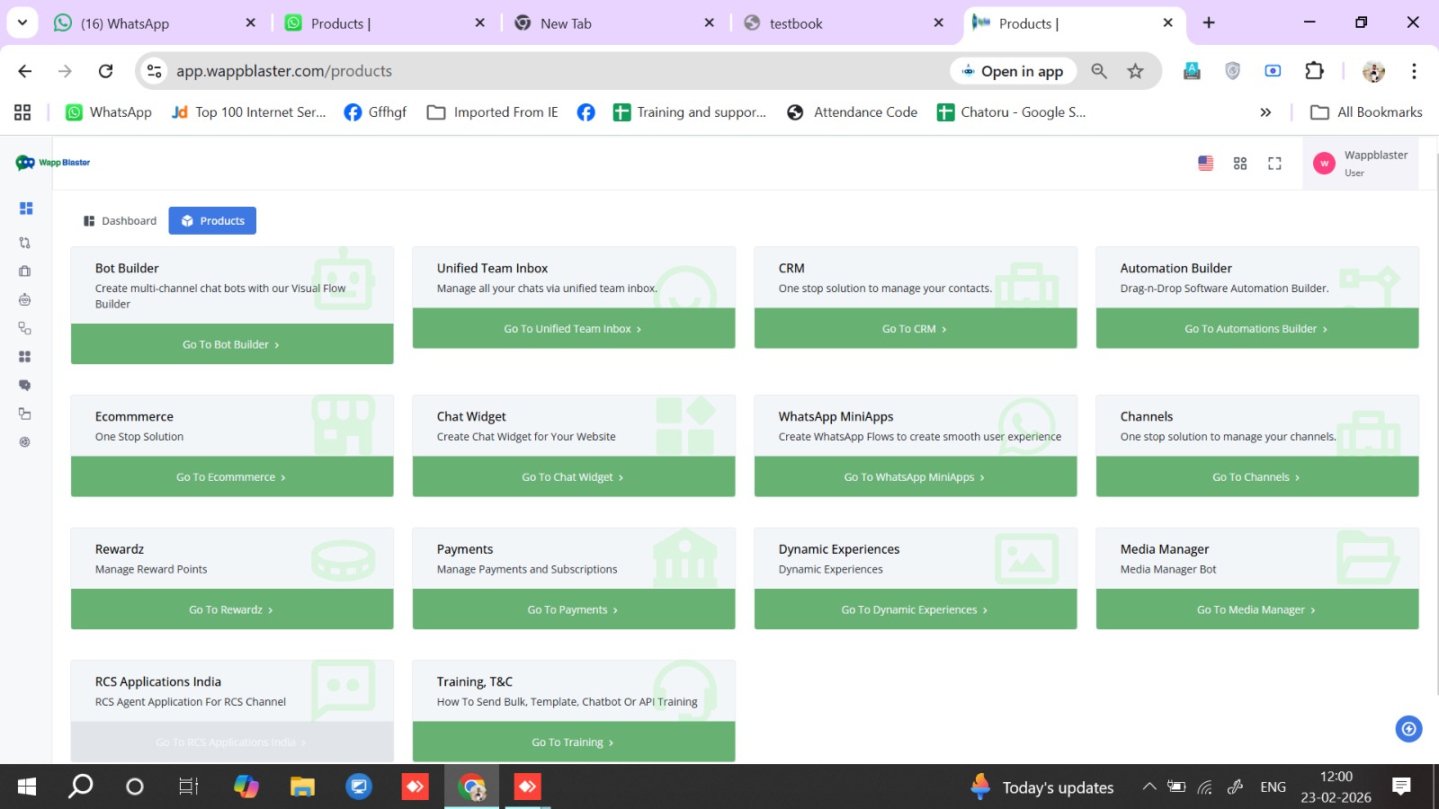1439x809 pixels.
Task: Click Go To Dynamic Experiences button
Action: click(x=916, y=609)
